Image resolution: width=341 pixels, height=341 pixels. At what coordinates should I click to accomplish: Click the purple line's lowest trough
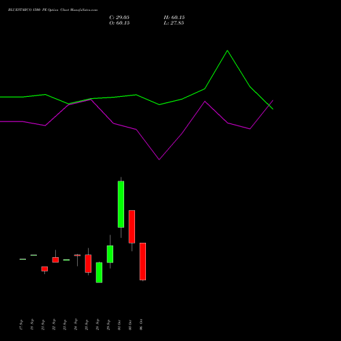(x=159, y=160)
